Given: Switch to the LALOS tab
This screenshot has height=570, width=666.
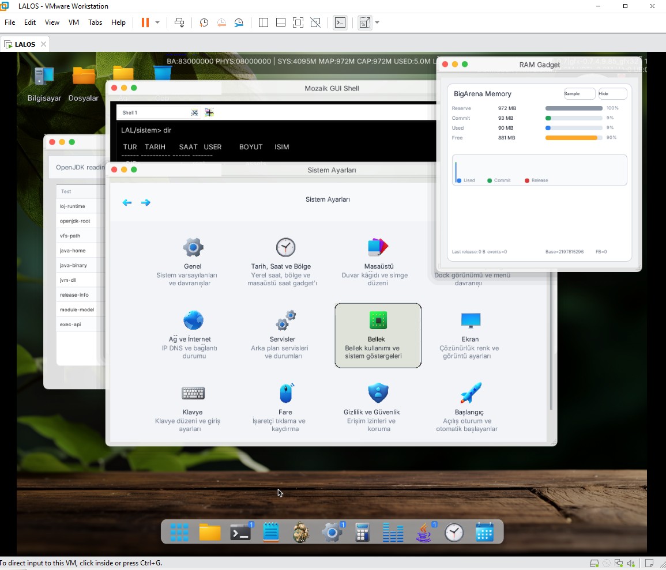Looking at the screenshot, I should [x=25, y=44].
